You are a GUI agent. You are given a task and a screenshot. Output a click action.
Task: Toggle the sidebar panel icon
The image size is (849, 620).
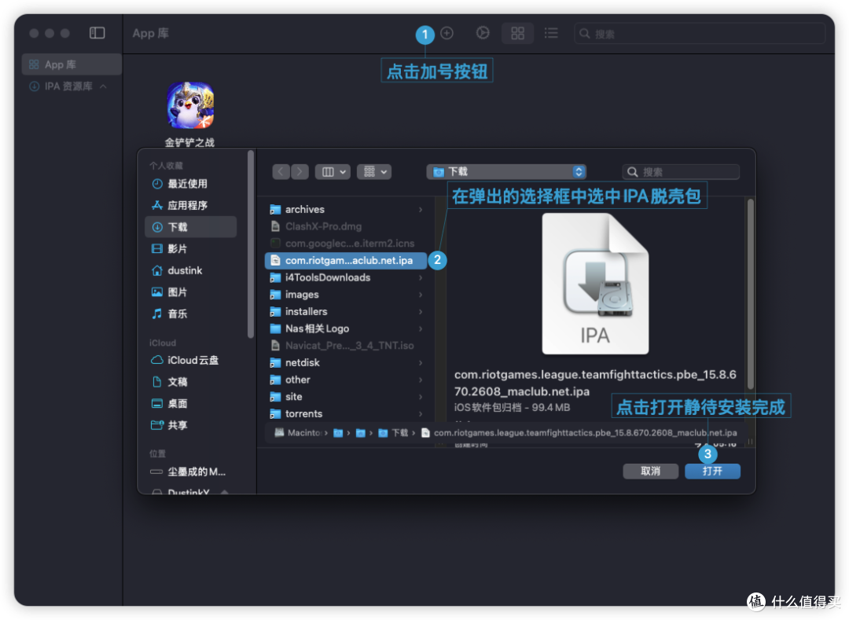(x=97, y=33)
